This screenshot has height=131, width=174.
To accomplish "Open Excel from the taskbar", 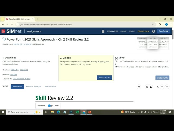I will click(x=77, y=112).
